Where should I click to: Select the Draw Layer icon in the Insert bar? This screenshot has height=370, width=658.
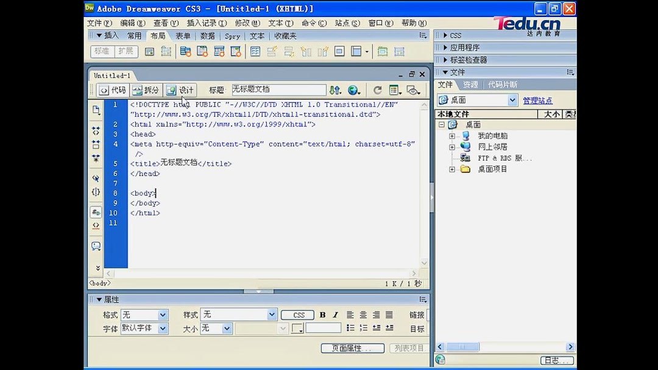(x=166, y=51)
